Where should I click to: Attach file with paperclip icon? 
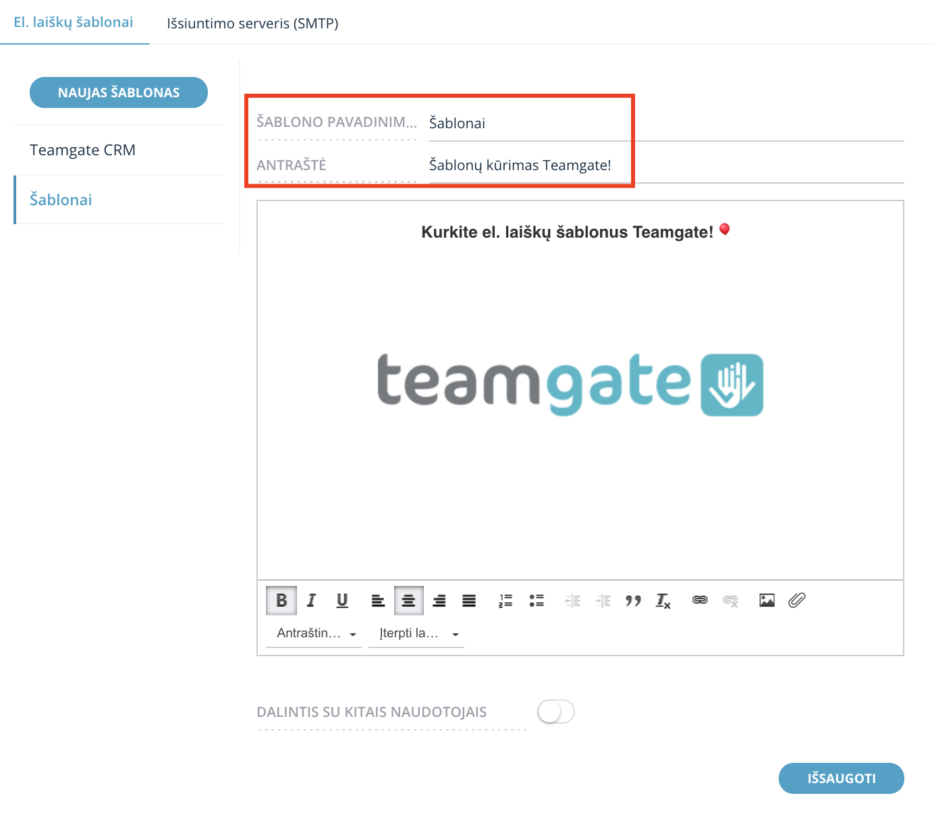[x=797, y=600]
